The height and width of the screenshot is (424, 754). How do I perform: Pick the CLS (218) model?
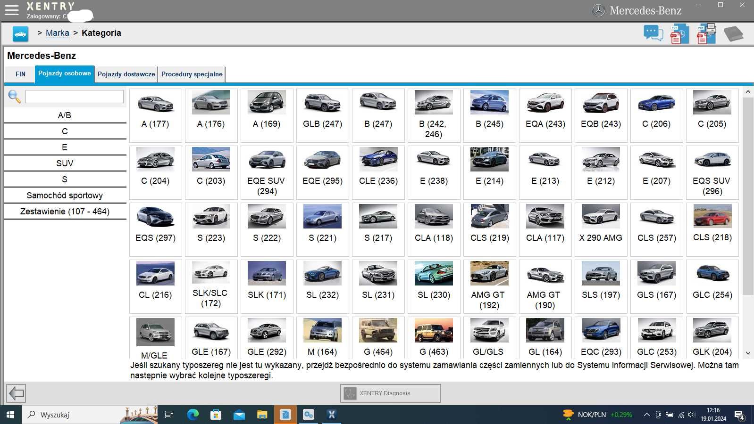(x=712, y=229)
